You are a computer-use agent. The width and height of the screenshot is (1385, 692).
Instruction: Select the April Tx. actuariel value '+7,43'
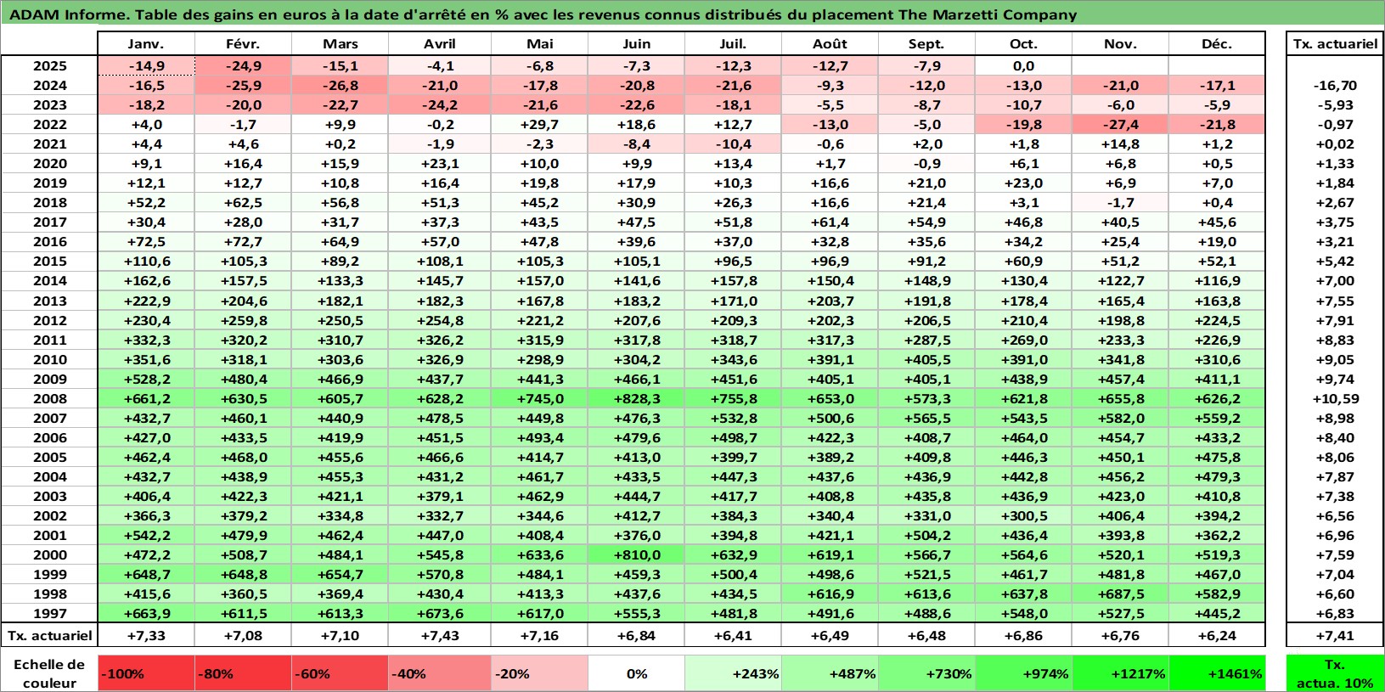pos(439,635)
